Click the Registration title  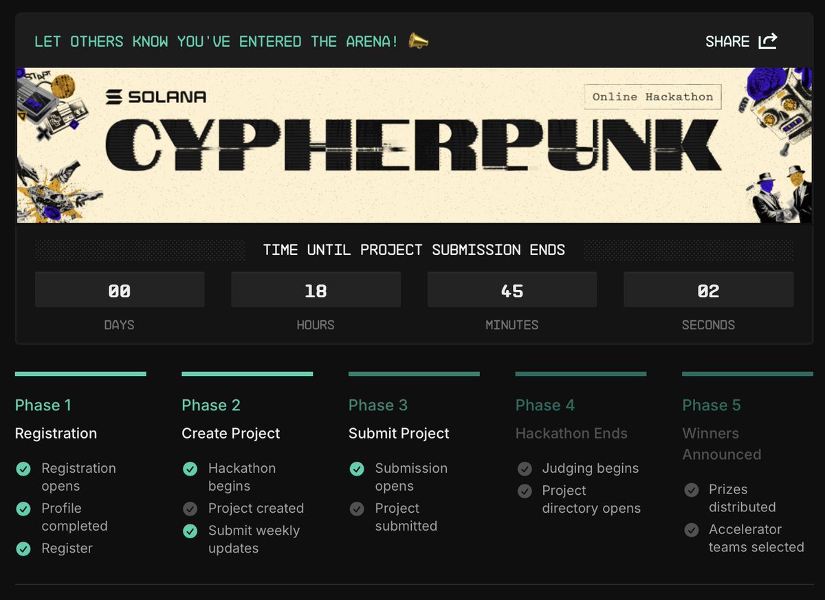pyautogui.click(x=56, y=434)
